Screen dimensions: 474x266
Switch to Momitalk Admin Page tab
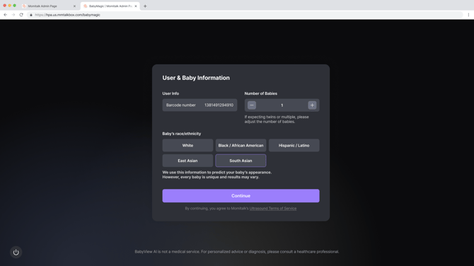(48, 6)
